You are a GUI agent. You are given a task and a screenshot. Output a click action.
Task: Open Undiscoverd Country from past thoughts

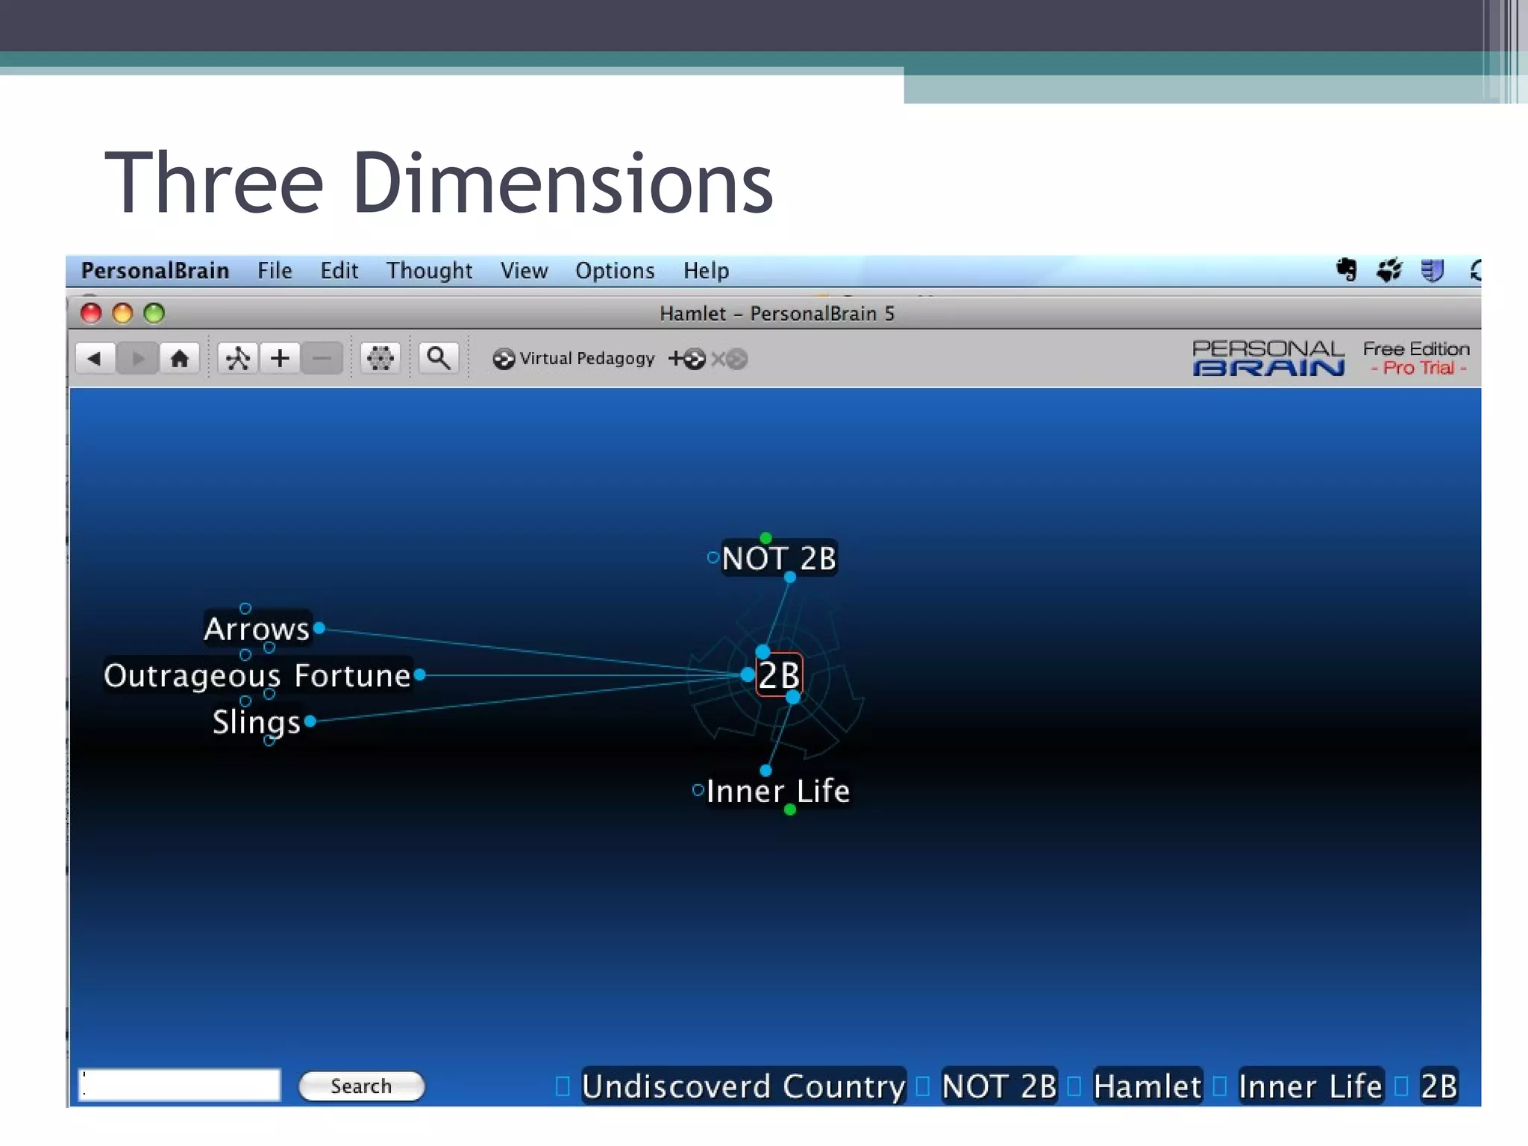pyautogui.click(x=743, y=1086)
